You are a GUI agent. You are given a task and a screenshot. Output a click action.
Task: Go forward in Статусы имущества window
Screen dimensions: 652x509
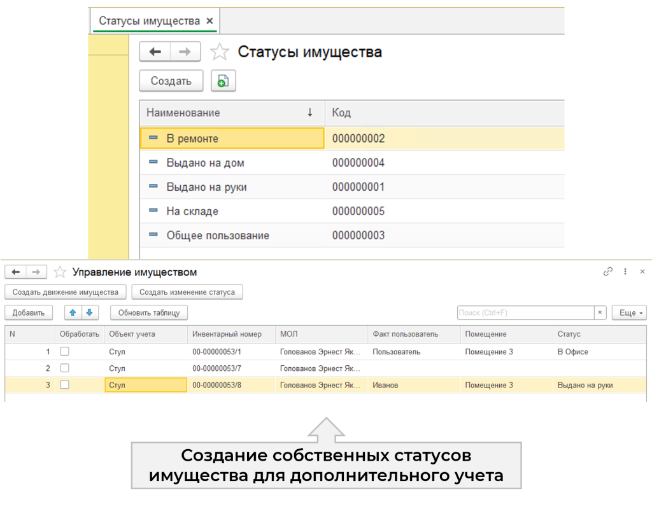[x=185, y=52]
